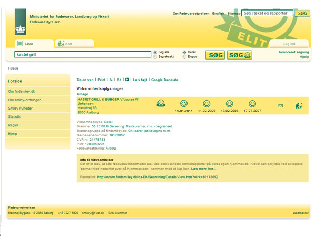Click the kastet grill search field
This screenshot has height=236, width=315.
(x=83, y=55)
